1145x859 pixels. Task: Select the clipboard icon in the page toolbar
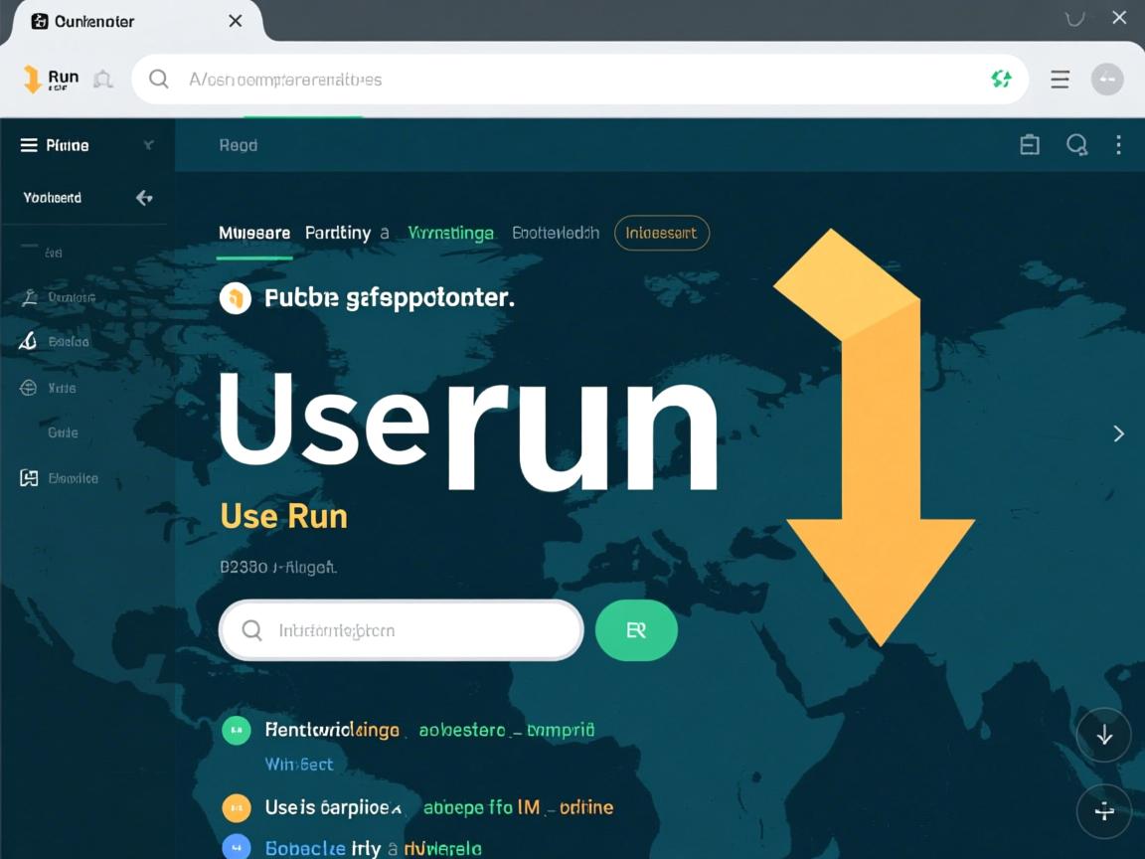pyautogui.click(x=1029, y=144)
